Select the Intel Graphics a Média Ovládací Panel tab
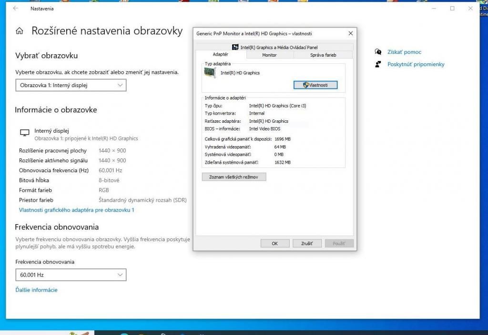Image resolution: width=488 pixels, height=335 pixels. tap(275, 47)
